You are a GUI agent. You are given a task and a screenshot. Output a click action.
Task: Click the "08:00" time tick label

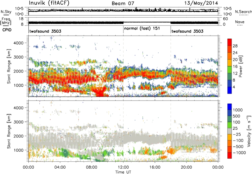pos(92,167)
